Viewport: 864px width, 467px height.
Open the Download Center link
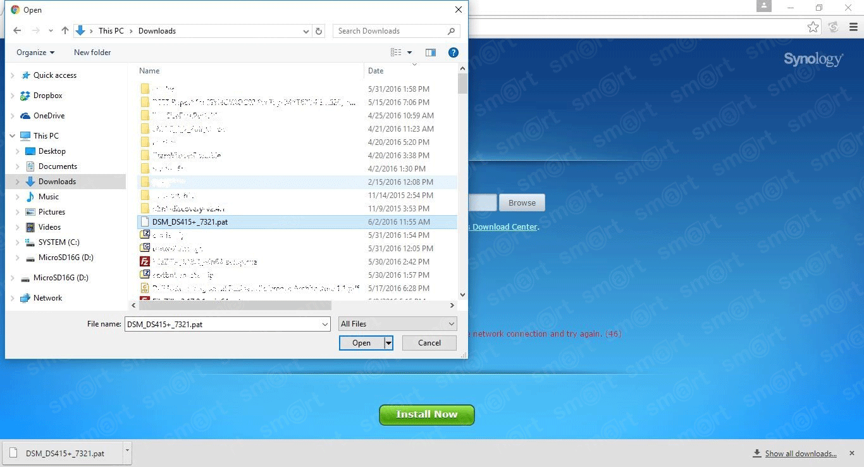click(505, 227)
